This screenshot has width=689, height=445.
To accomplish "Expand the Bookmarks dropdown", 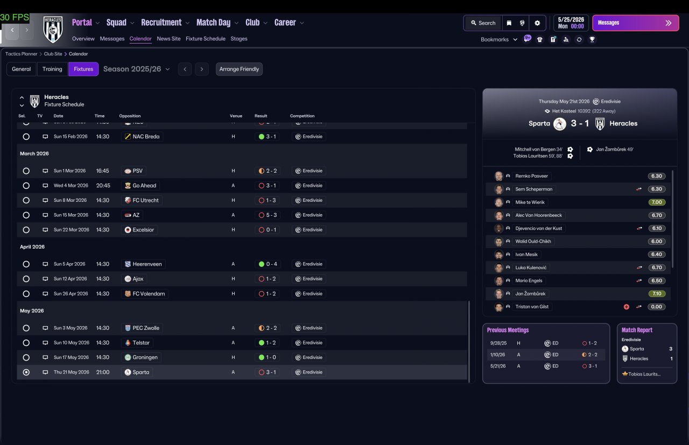I will [x=499, y=39].
